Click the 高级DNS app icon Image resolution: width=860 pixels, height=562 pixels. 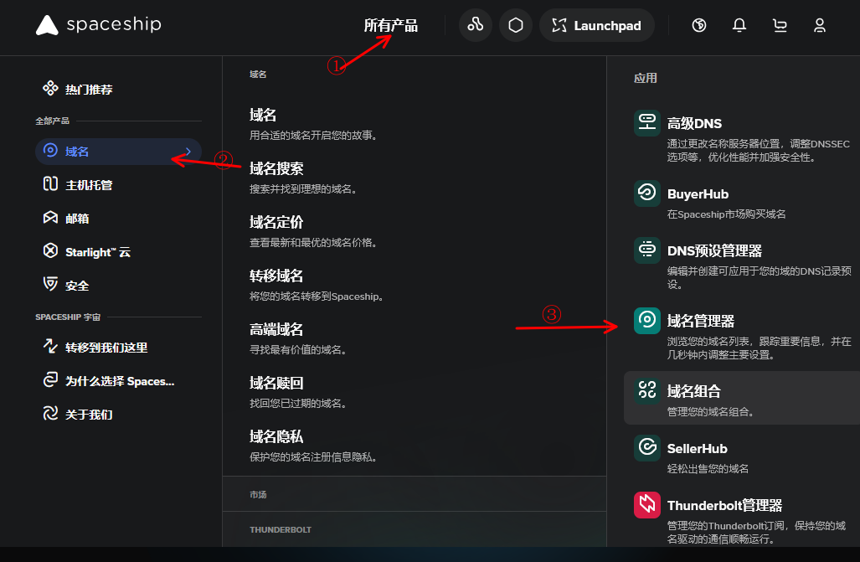click(647, 123)
